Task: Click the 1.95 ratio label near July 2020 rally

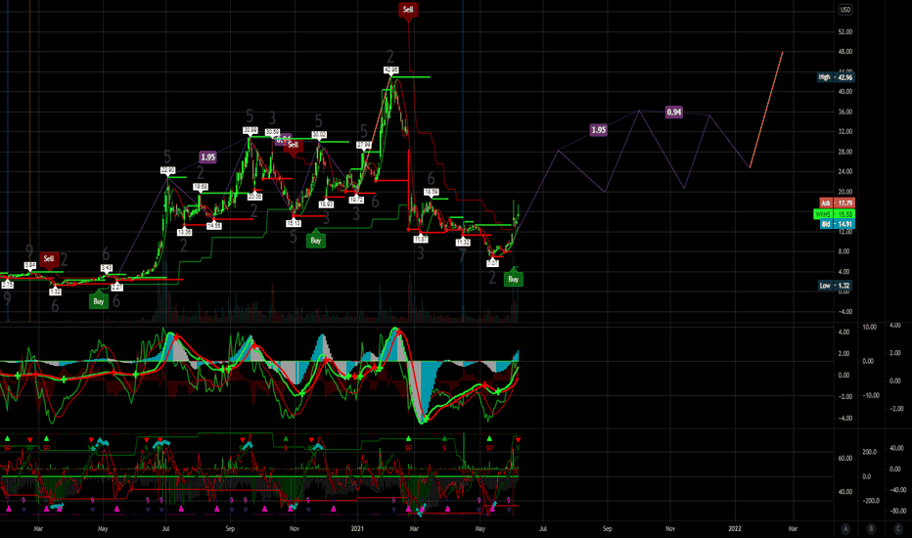Action: (207, 157)
